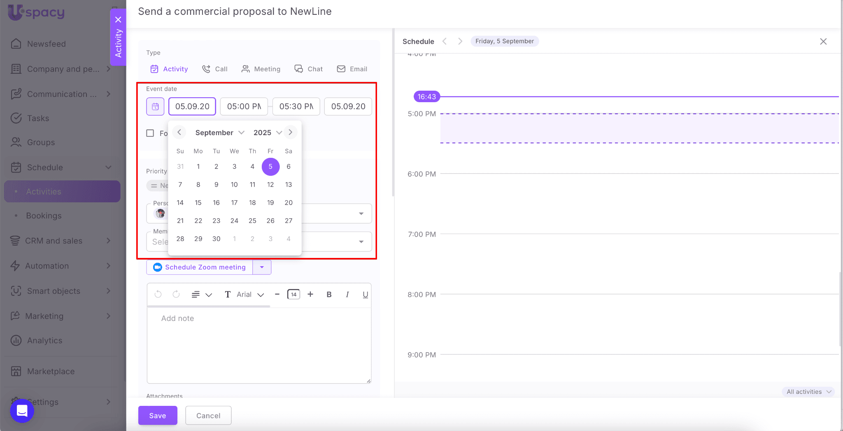Click the calendar icon beside the event date
843x431 pixels.
point(155,107)
